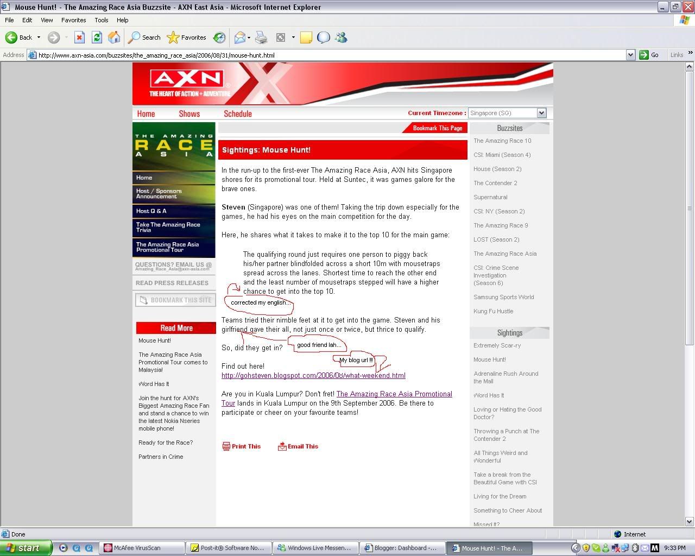695x556 pixels.
Task: Click the Back arrow button
Action: [18, 37]
